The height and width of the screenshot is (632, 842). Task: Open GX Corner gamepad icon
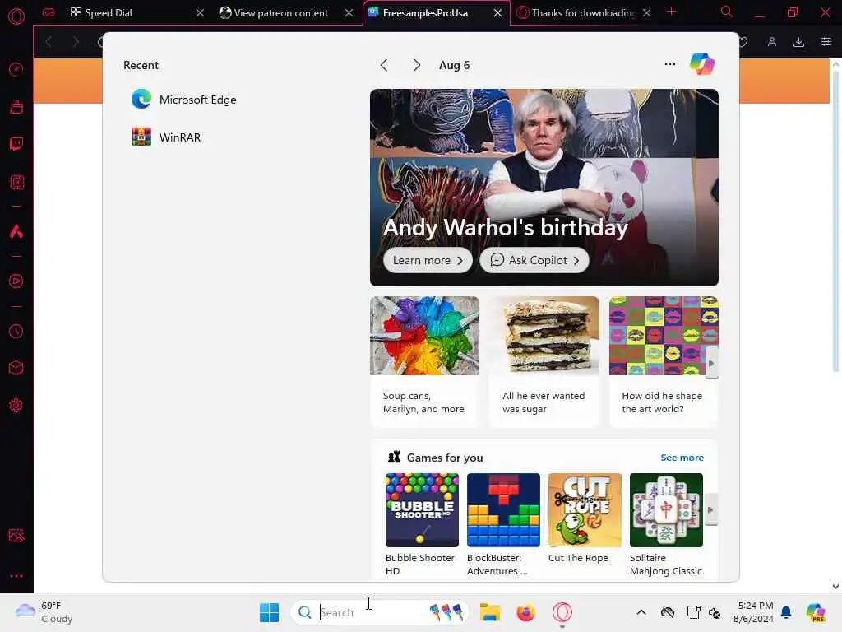click(x=49, y=12)
